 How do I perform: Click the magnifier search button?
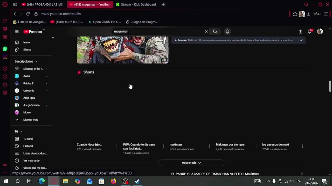(215, 32)
